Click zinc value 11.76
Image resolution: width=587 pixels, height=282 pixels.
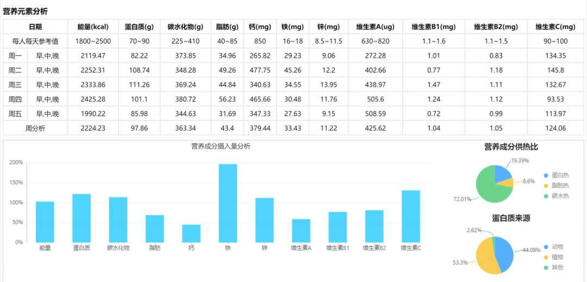[x=329, y=99]
